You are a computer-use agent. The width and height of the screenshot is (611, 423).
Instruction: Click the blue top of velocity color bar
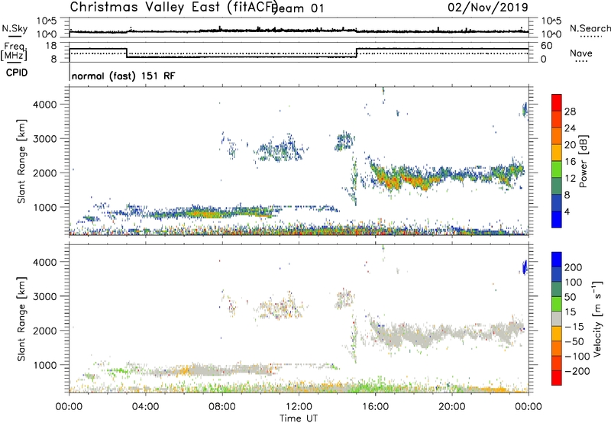557,260
